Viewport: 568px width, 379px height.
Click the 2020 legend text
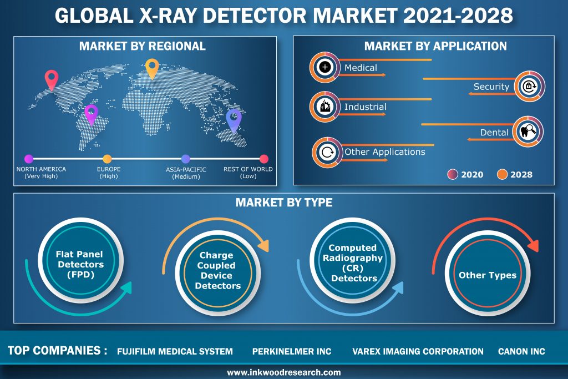click(x=472, y=175)
